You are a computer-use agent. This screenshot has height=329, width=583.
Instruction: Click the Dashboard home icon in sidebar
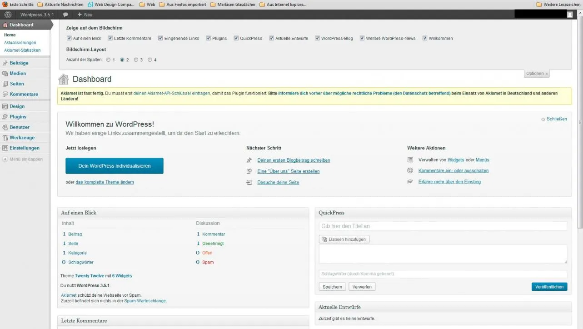(x=5, y=25)
